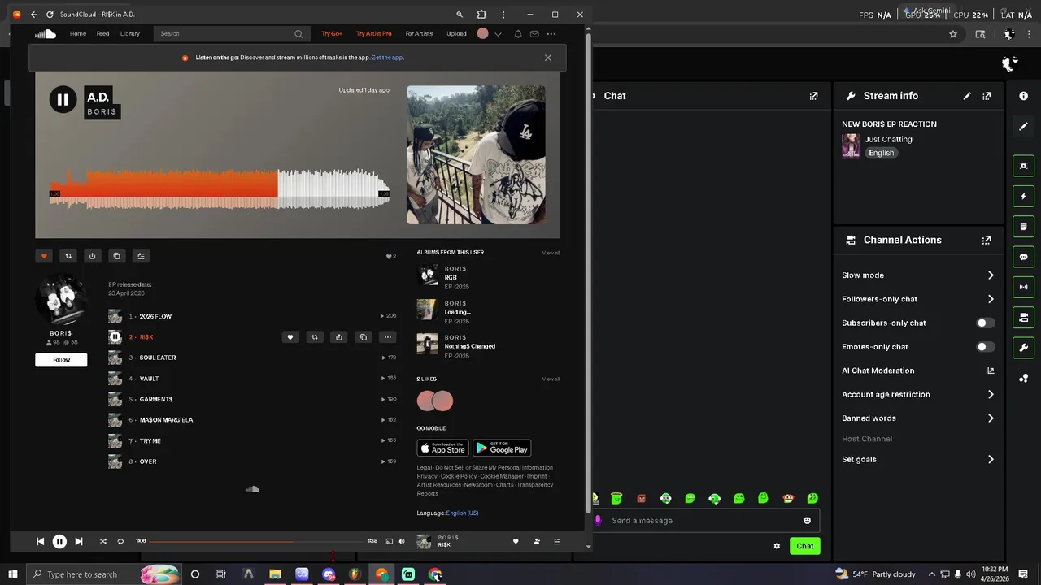1041x585 pixels.
Task: Open the Upload page
Action: (x=456, y=34)
